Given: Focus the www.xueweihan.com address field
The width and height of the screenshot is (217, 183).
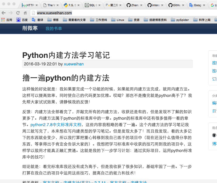Looking at the screenshot, I should click(123, 13).
